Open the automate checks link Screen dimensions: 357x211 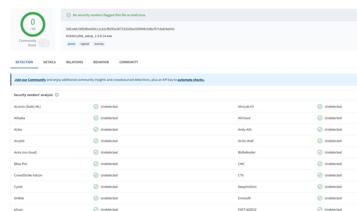pyautogui.click(x=191, y=80)
